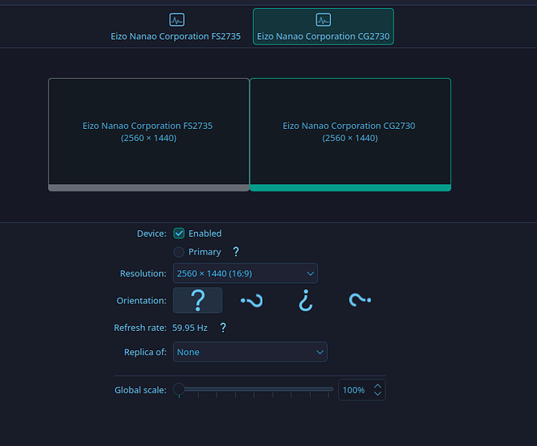Click the 100% Global scale input field
The height and width of the screenshot is (446, 537).
[x=354, y=390]
